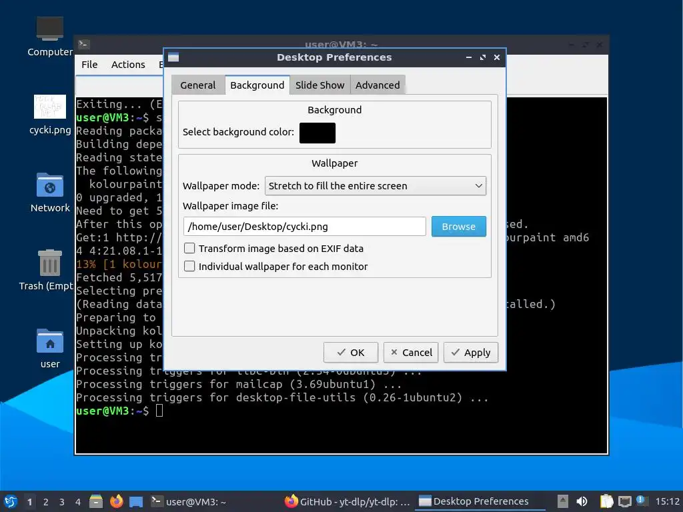The height and width of the screenshot is (512, 683).
Task: Click the wallpaper image file path field
Action: (x=304, y=227)
